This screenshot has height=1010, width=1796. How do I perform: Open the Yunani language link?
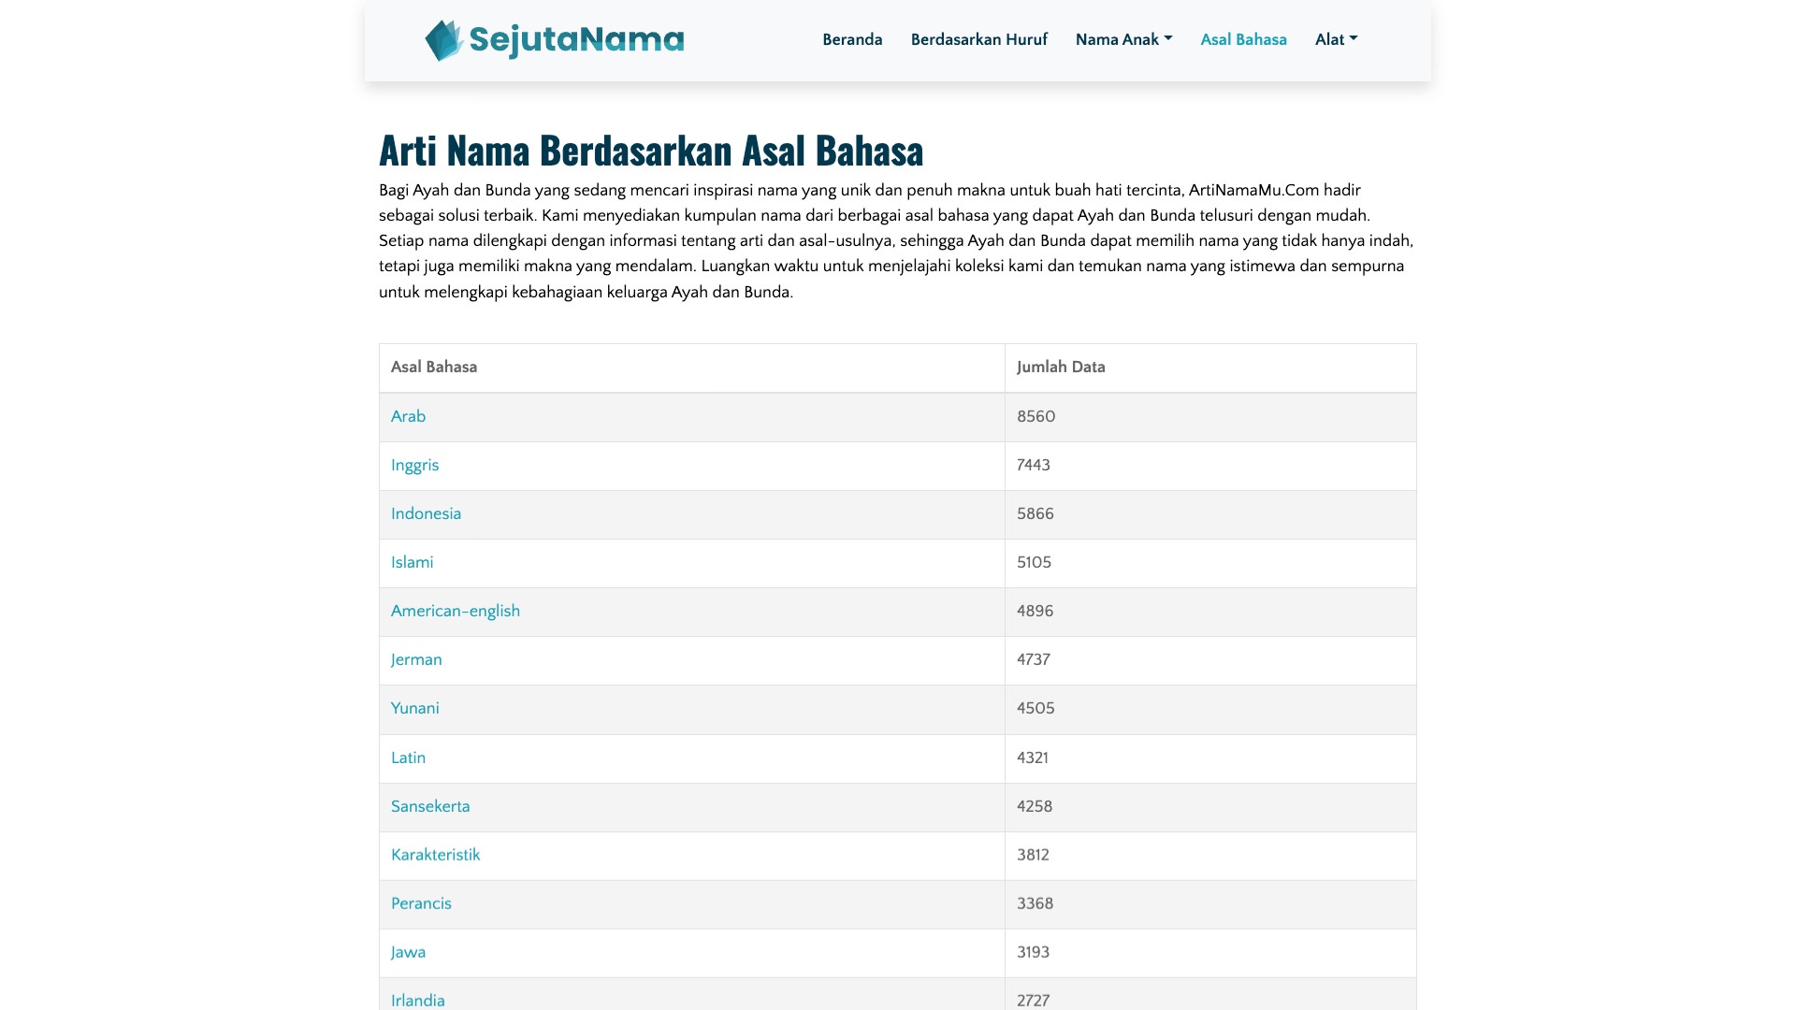coord(414,708)
